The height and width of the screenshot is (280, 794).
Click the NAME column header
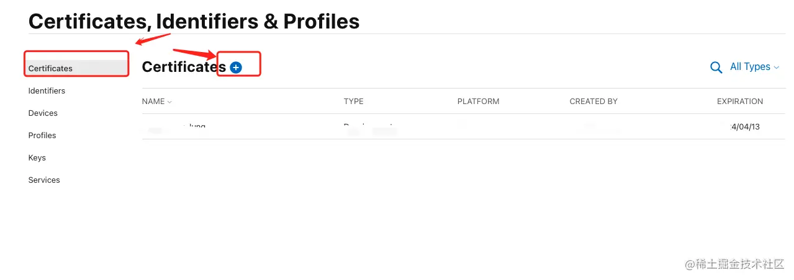[x=153, y=102]
